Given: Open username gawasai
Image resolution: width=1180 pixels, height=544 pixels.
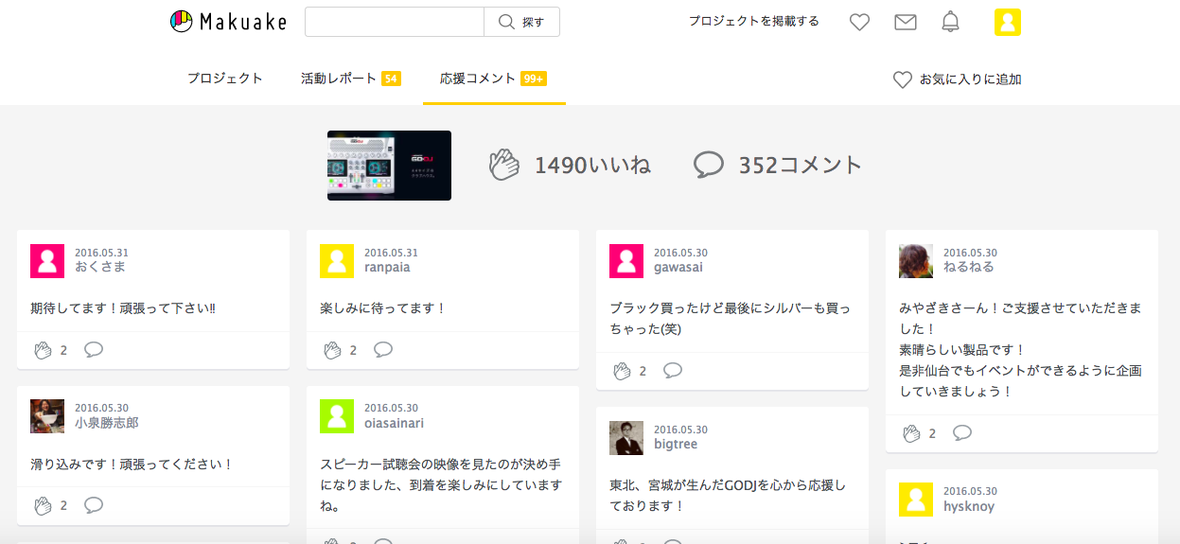Looking at the screenshot, I should pyautogui.click(x=678, y=268).
